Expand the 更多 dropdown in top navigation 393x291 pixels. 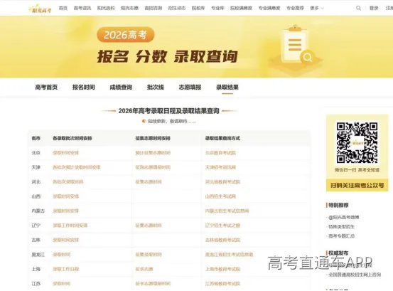(317, 9)
